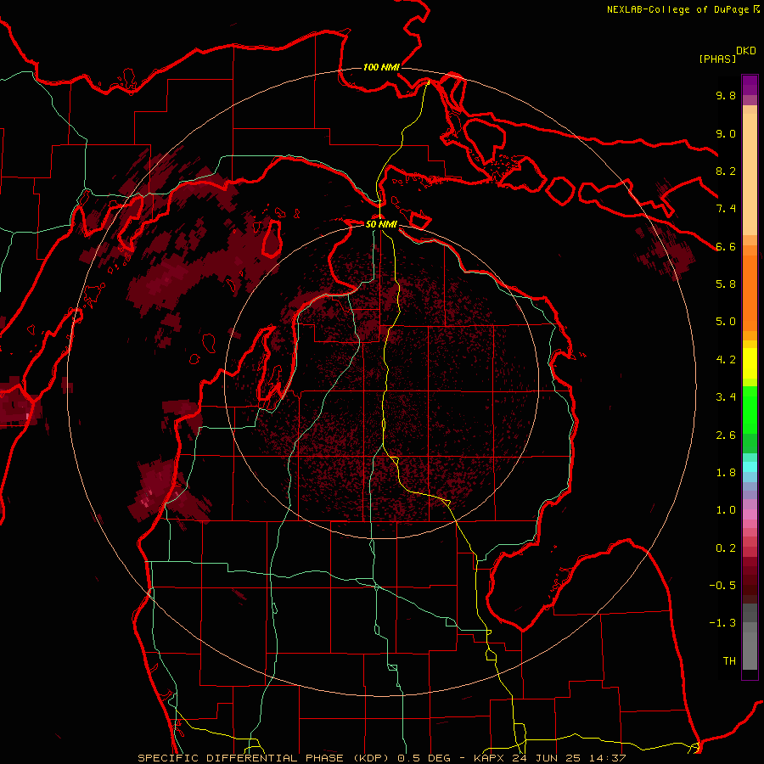Click the "0.5 DEG" elevation text
764x764 pixels.
click(x=424, y=758)
